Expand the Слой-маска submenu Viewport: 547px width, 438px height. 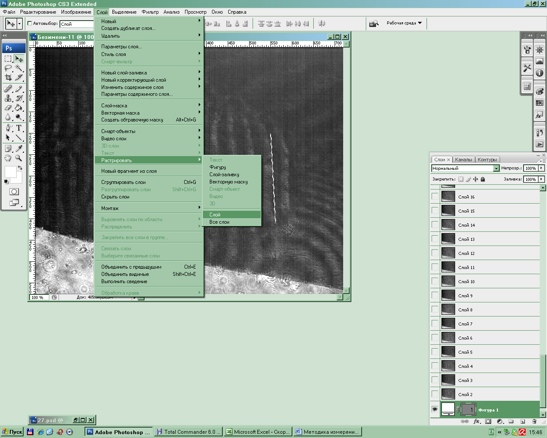(x=149, y=106)
